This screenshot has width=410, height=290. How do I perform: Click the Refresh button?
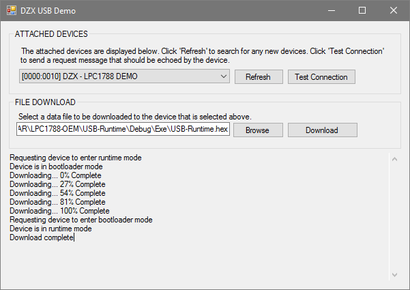coord(259,77)
